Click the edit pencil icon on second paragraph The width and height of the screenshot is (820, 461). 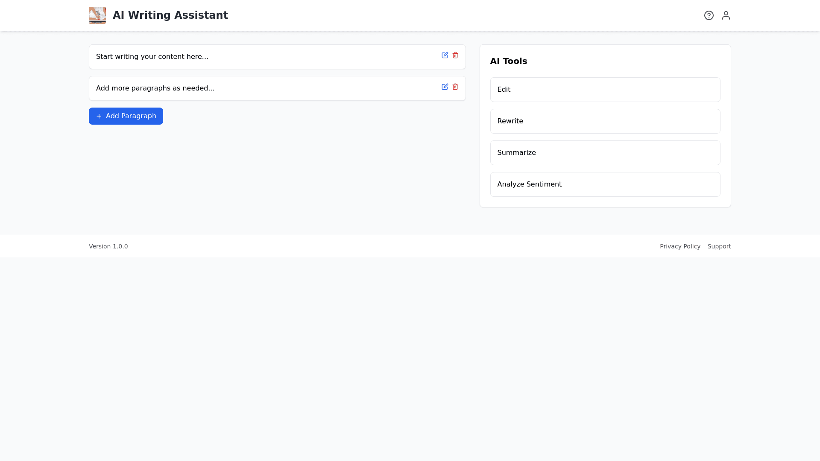[445, 87]
